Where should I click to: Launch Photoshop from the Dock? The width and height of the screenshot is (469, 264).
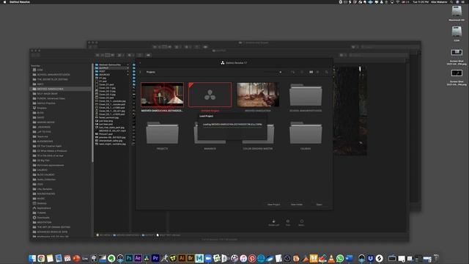pyautogui.click(x=129, y=258)
